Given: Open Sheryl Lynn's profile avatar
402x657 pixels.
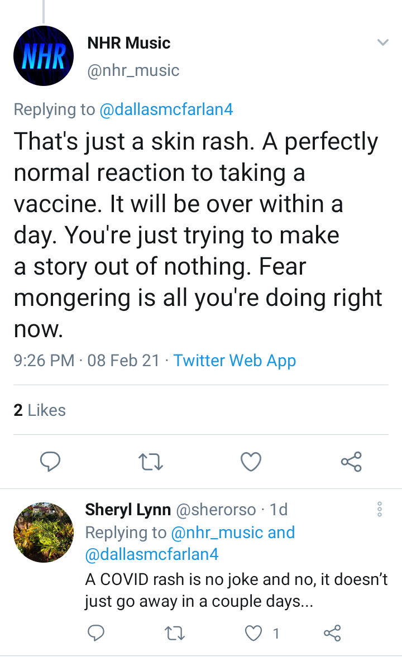Looking at the screenshot, I should coord(44,532).
